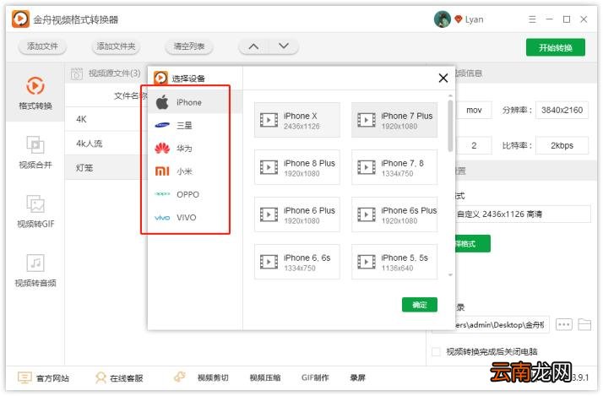
Task: Choose the iPhone 7 Plus preset
Action: (394, 120)
